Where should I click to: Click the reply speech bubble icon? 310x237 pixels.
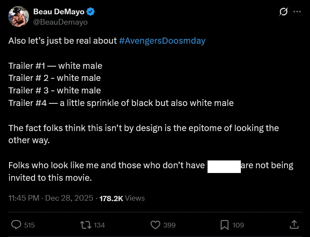click(x=16, y=224)
